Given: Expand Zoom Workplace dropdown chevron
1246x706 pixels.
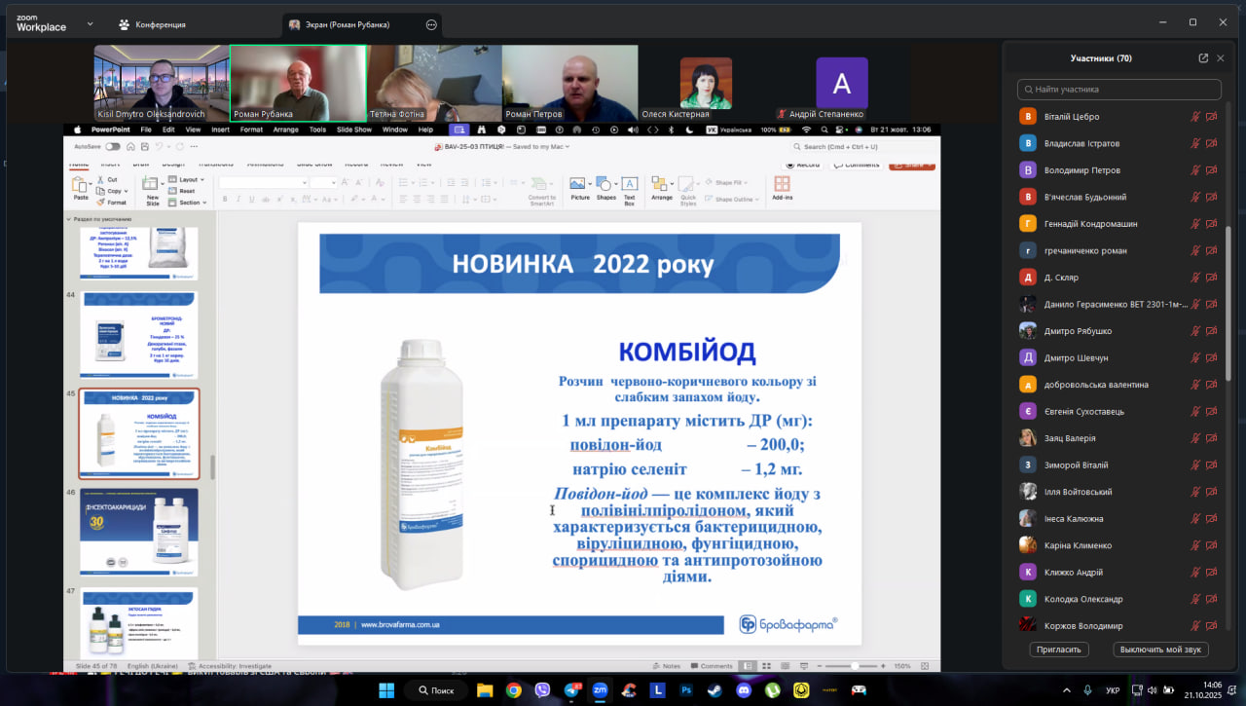Looking at the screenshot, I should tap(91, 24).
